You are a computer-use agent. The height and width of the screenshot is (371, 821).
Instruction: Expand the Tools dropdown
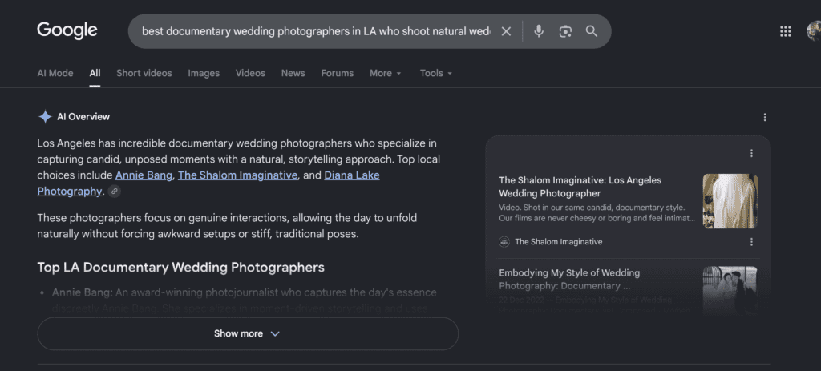[x=435, y=73]
